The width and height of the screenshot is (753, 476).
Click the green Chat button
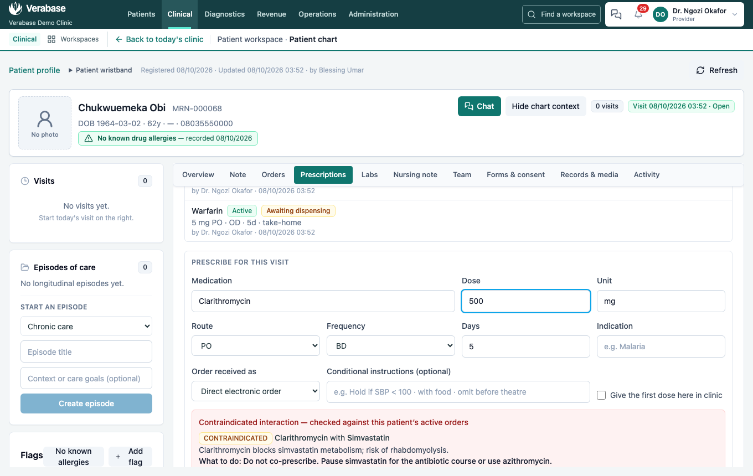pyautogui.click(x=479, y=106)
